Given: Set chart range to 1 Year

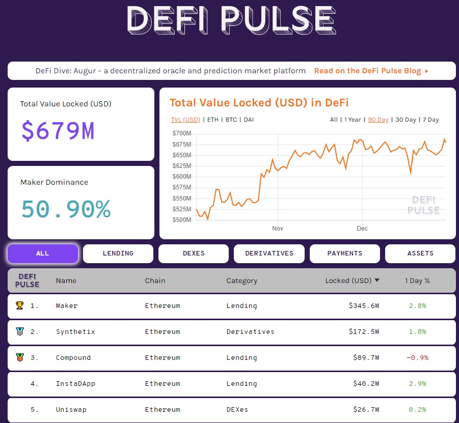Looking at the screenshot, I should (353, 120).
